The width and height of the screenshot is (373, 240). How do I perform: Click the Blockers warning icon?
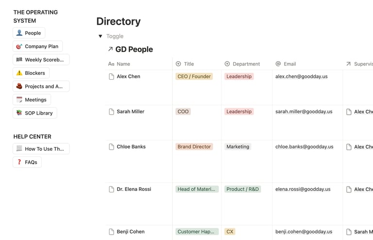[x=19, y=73]
